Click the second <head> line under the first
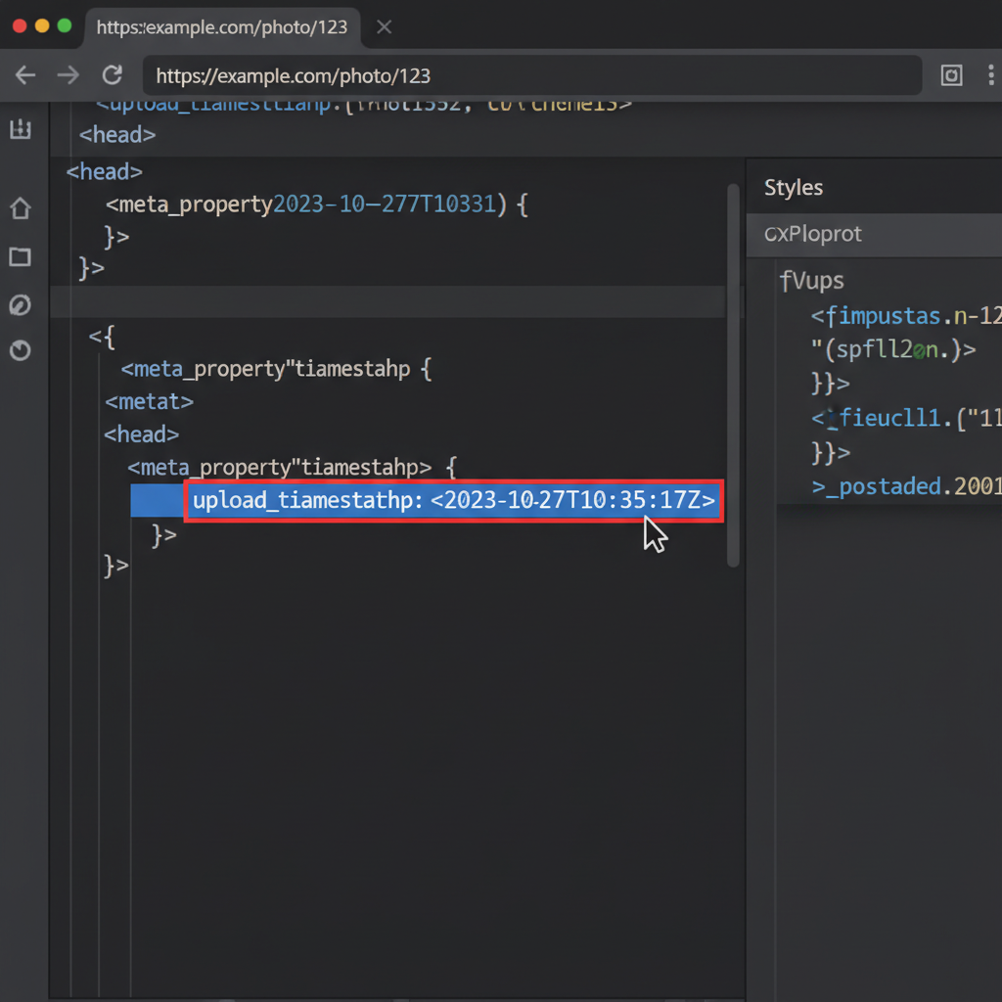The image size is (1002, 1002). click(104, 172)
